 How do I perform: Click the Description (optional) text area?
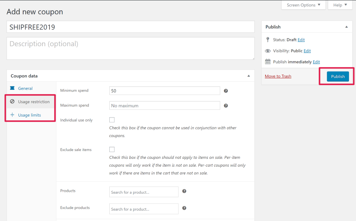point(131,49)
